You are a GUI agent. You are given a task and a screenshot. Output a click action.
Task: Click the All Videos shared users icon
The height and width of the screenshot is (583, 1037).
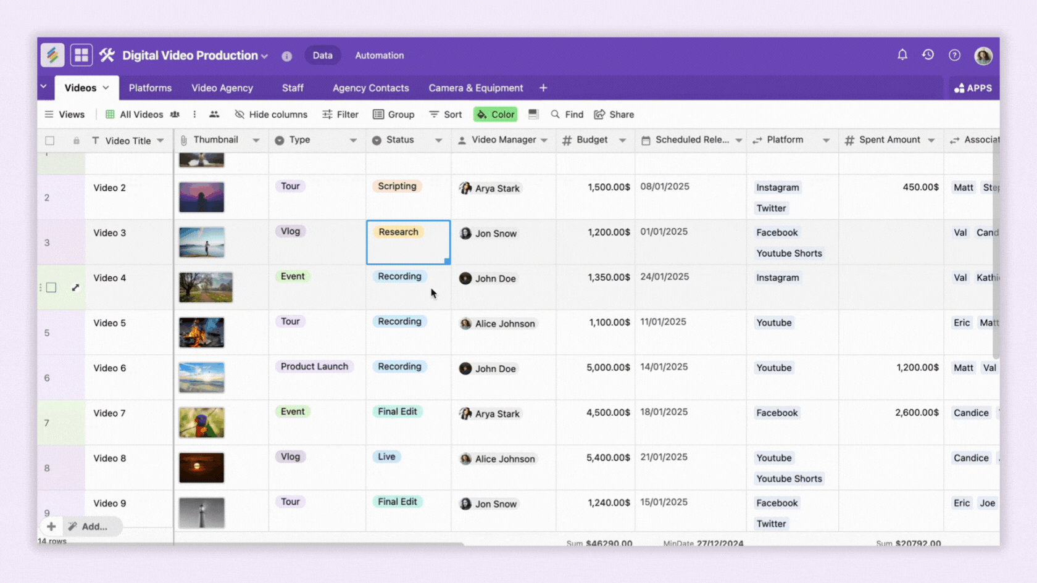pyautogui.click(x=175, y=114)
